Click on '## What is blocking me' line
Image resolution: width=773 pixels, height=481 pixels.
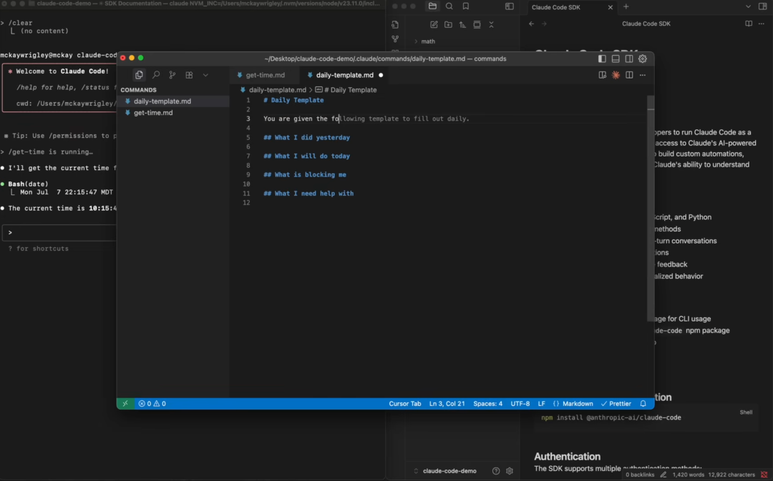305,175
